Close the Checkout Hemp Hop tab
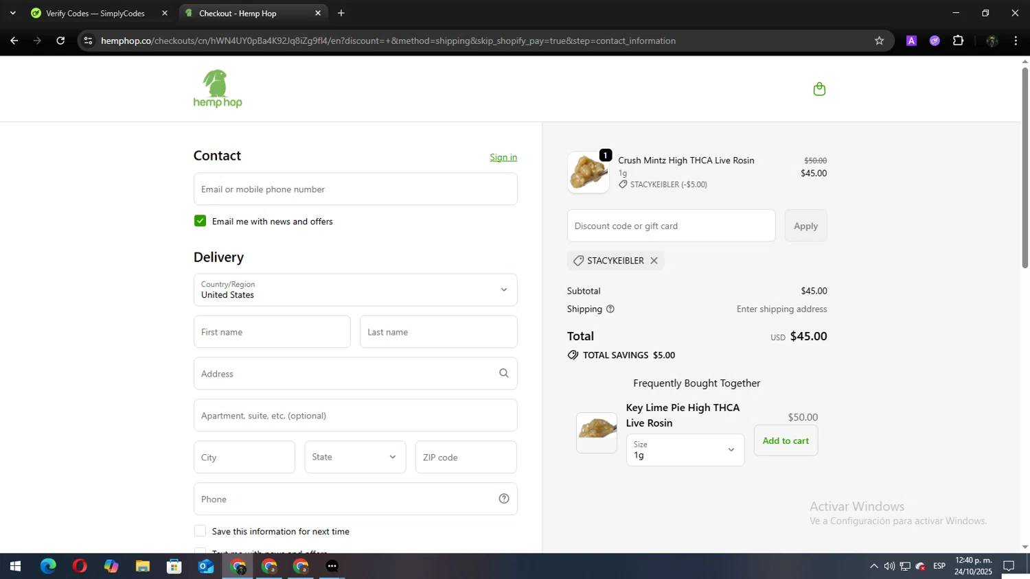1030x579 pixels. pos(318,13)
